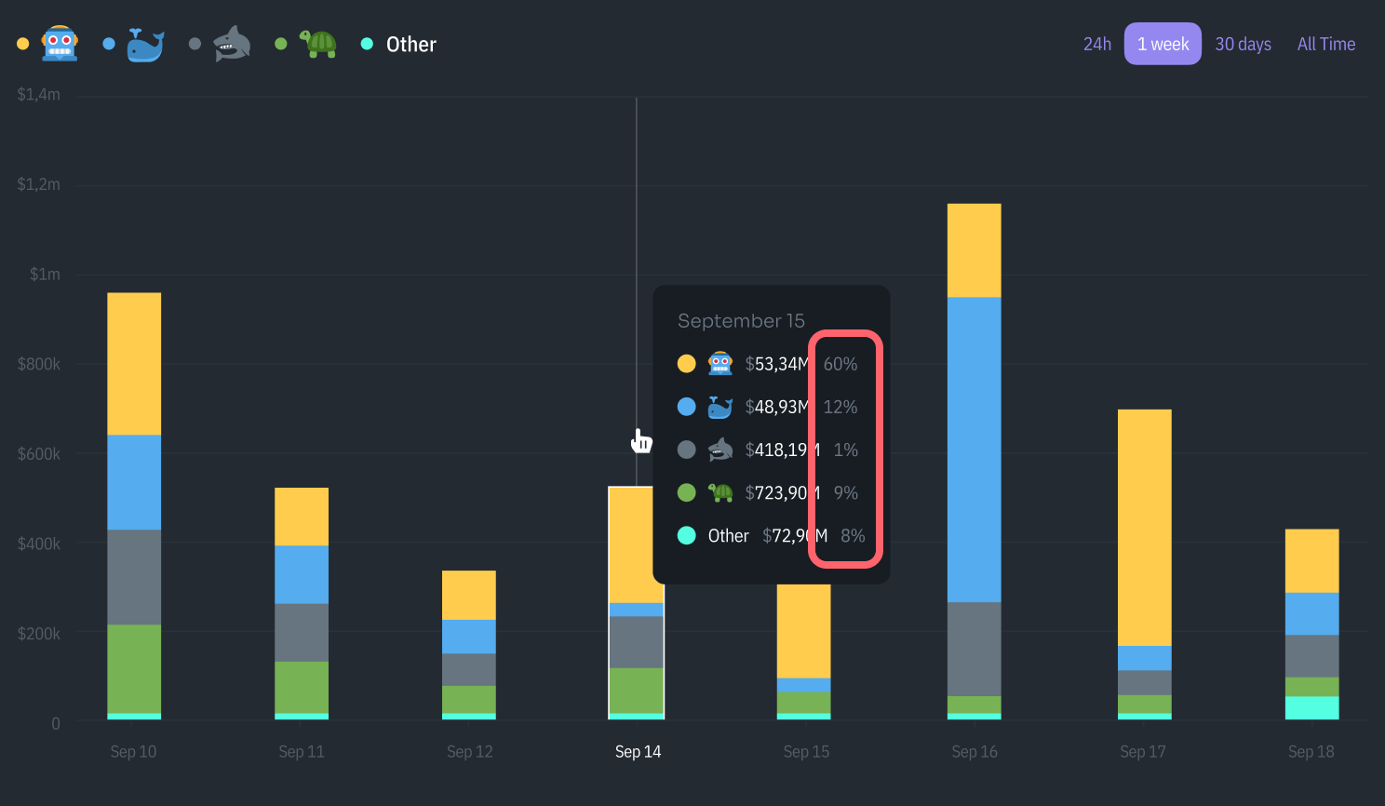Select the 1 week time range
This screenshot has height=806, width=1385.
1163,44
